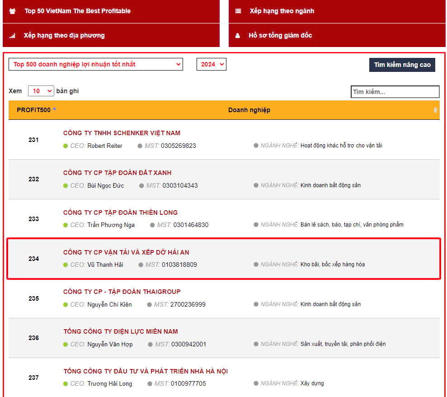Viewport: 447px width, 397px height.
Task: Click tax code 0301464830
Action: pos(191,225)
